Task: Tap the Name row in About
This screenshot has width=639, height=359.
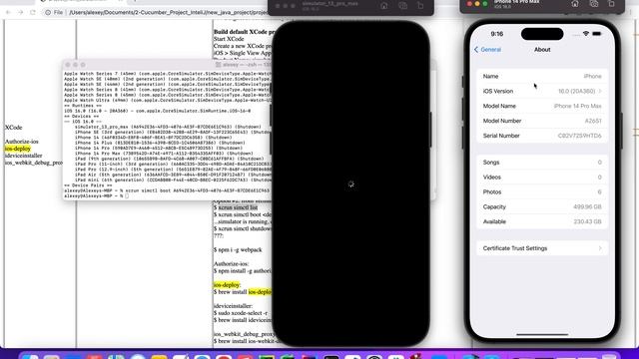Action: (542, 76)
